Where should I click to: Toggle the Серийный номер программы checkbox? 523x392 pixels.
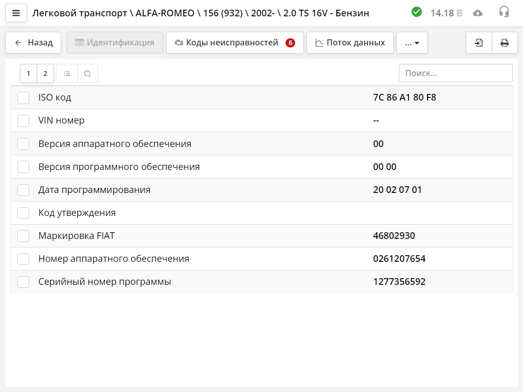pos(23,282)
